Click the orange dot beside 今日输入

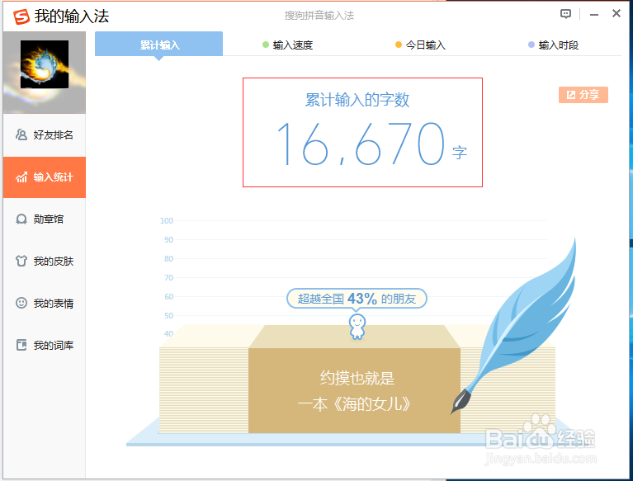point(399,45)
